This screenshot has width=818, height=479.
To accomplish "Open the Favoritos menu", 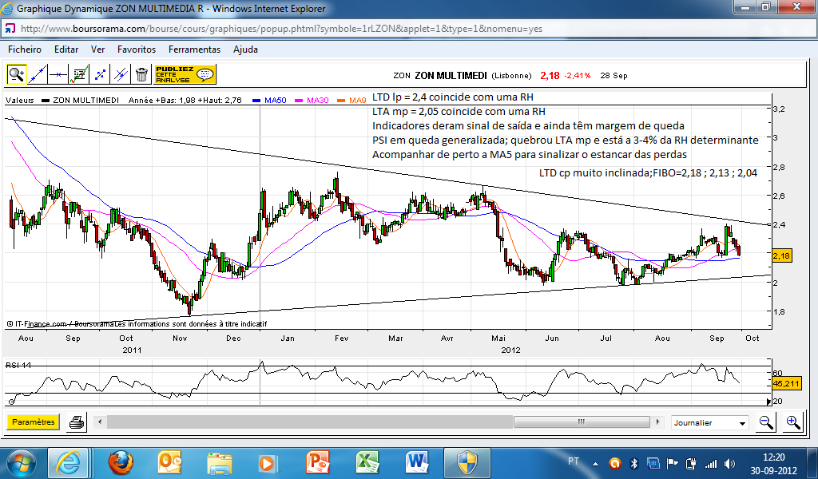I will [137, 49].
